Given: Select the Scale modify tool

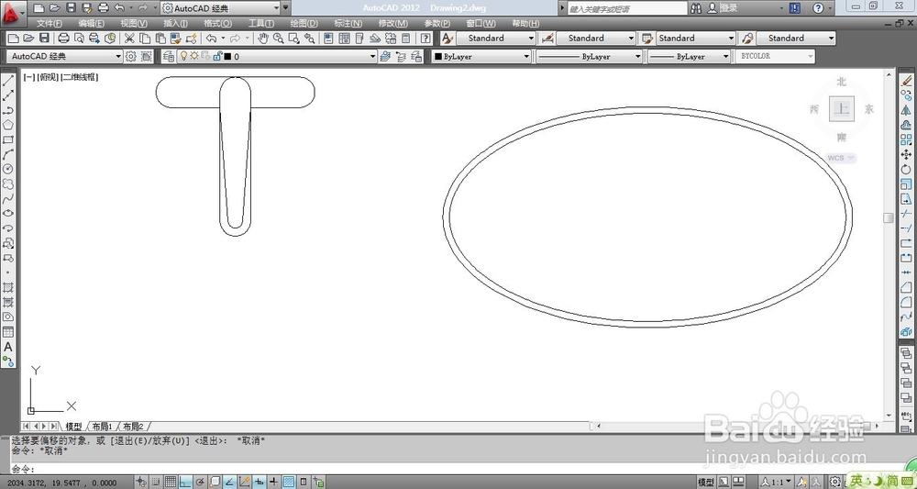Looking at the screenshot, I should [x=906, y=183].
